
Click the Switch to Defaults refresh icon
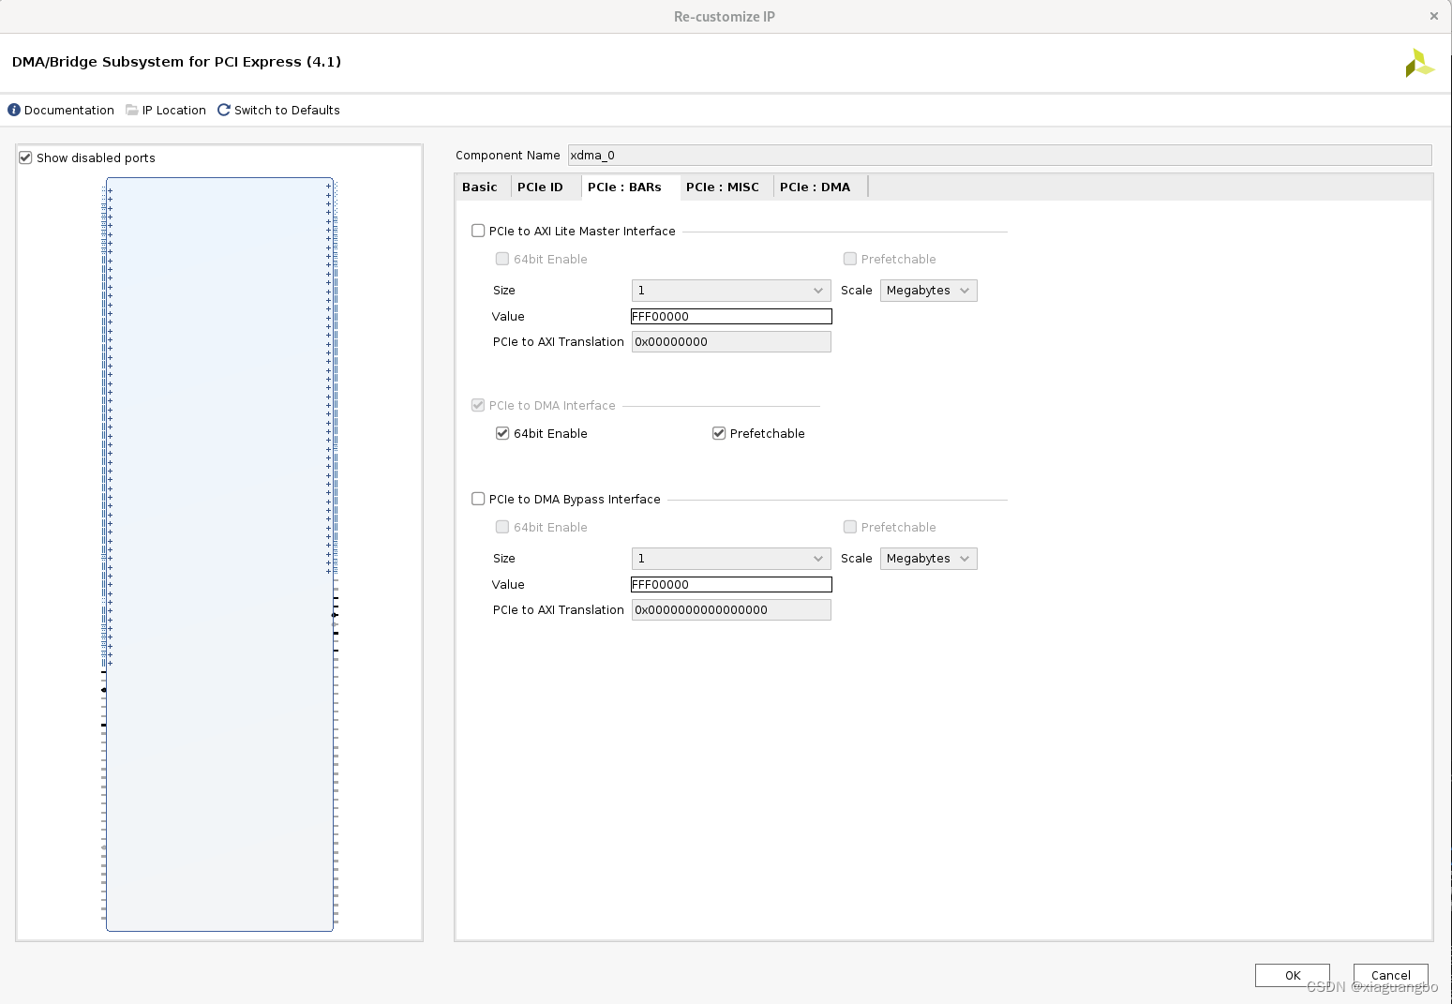point(224,110)
